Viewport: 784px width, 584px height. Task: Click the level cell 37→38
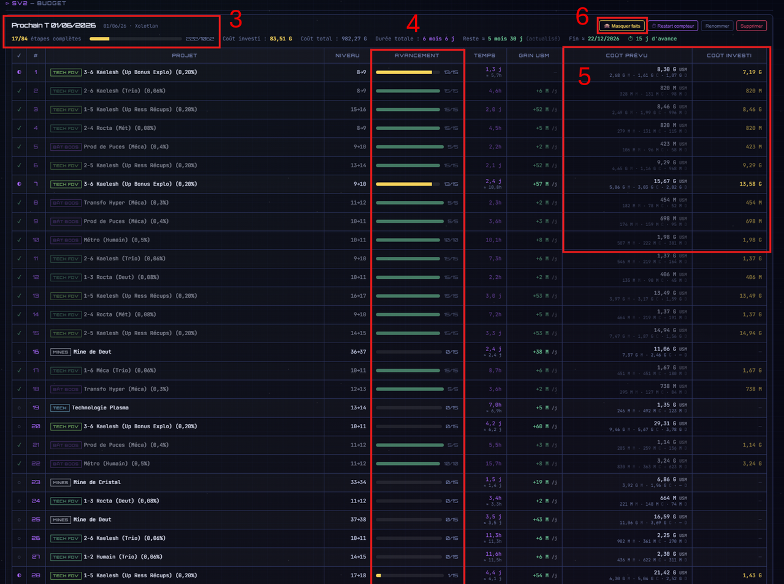click(358, 520)
